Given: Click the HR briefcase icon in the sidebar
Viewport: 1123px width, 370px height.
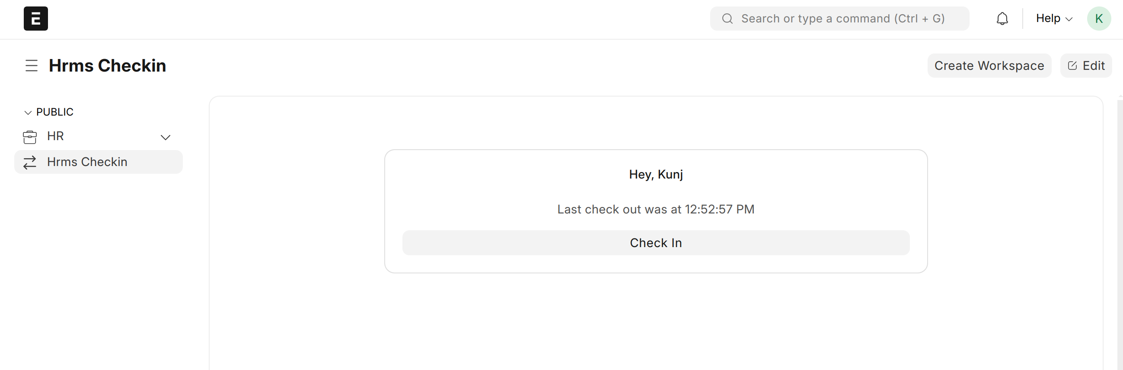Looking at the screenshot, I should (x=30, y=137).
